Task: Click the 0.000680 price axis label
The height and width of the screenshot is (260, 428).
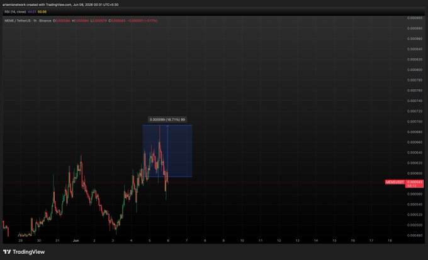Action: pos(415,132)
